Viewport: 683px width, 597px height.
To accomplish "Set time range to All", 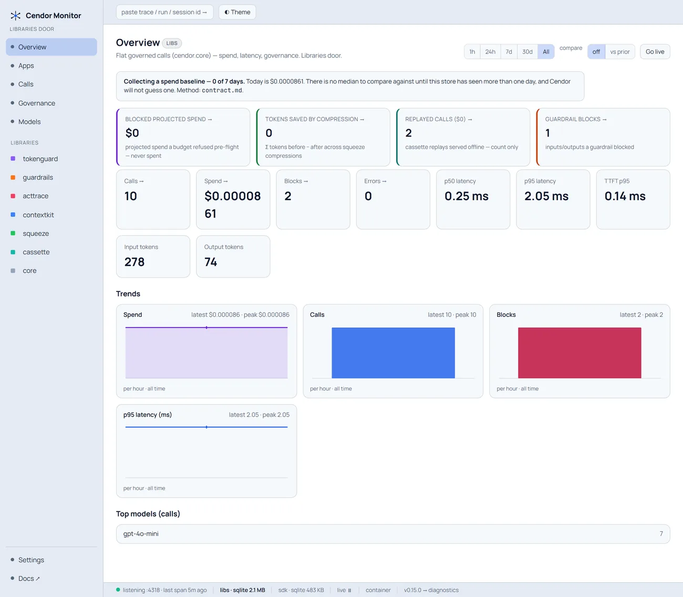I will (546, 52).
